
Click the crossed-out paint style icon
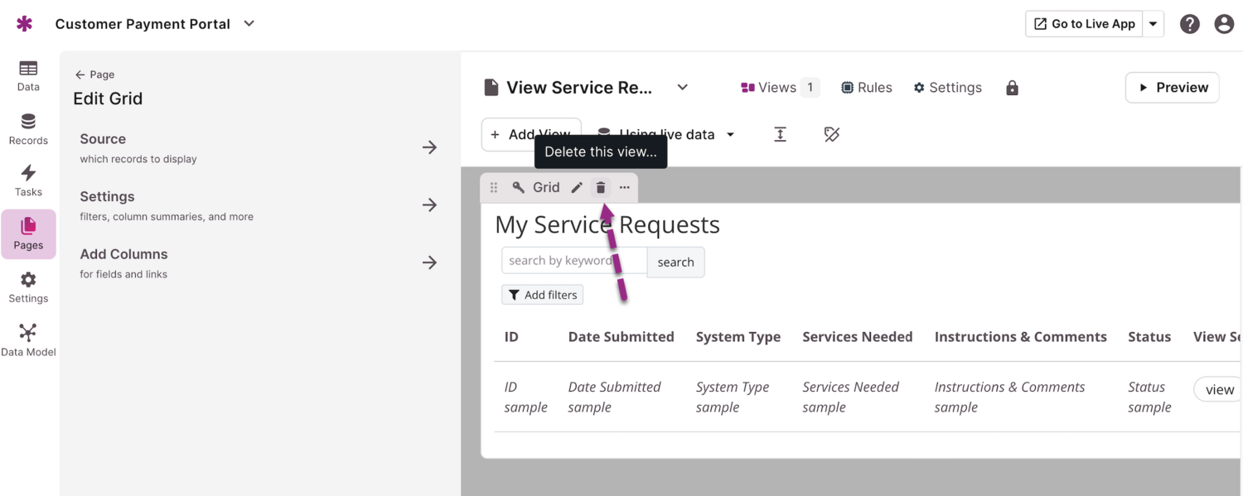832,134
